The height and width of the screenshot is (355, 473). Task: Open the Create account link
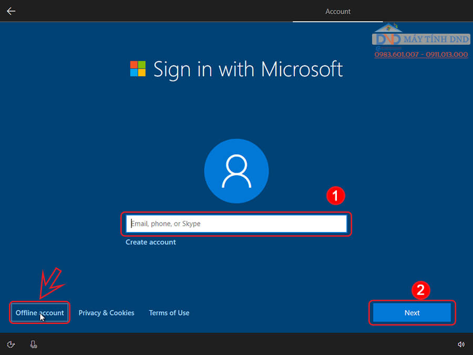tap(150, 242)
